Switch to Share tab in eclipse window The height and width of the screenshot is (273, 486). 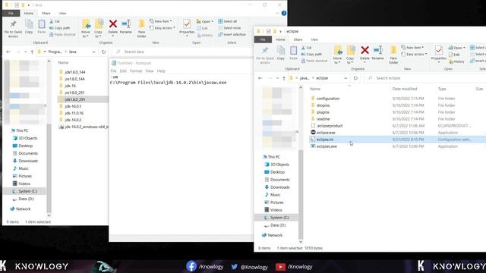click(298, 39)
